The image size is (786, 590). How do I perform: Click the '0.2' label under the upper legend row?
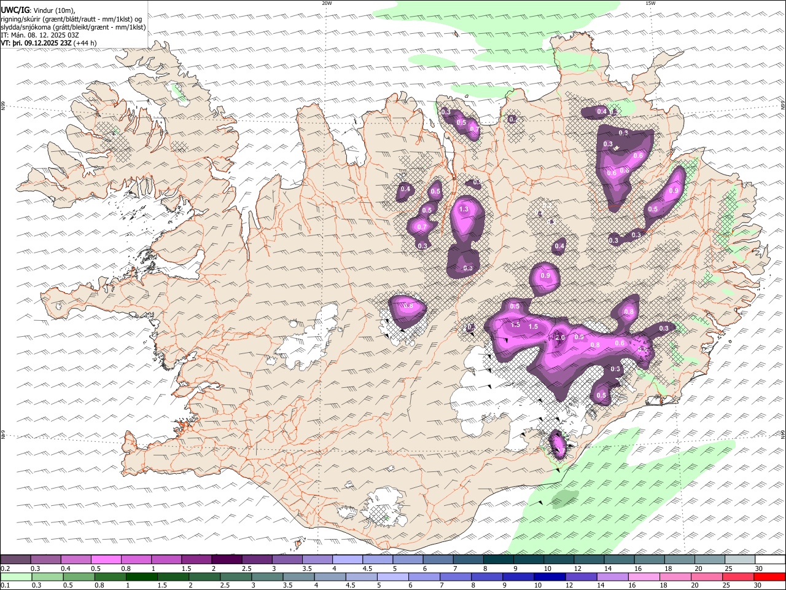coord(5,568)
